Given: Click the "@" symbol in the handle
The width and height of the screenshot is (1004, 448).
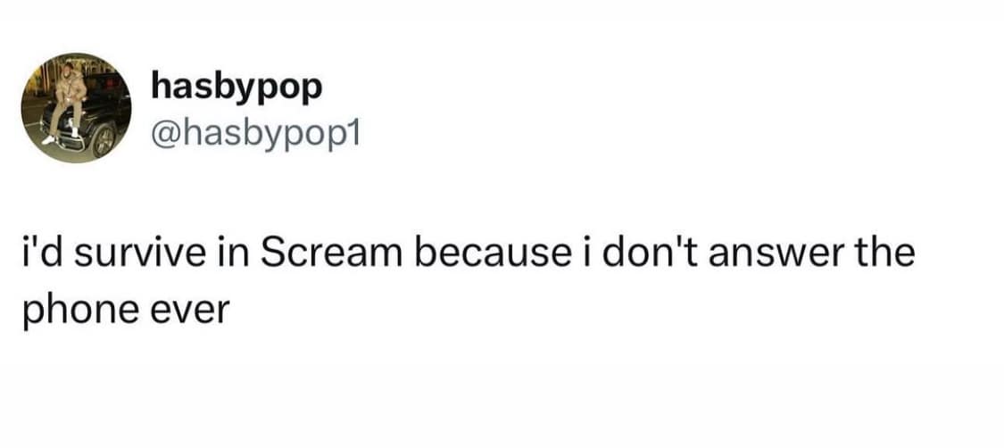Looking at the screenshot, I should click(x=164, y=134).
